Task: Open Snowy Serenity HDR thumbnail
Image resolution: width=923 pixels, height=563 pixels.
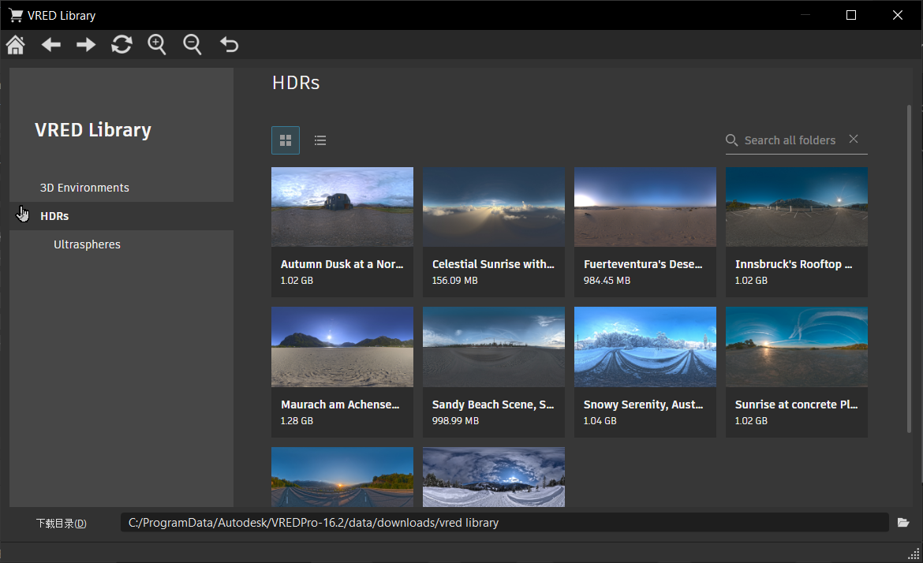Action: (645, 347)
